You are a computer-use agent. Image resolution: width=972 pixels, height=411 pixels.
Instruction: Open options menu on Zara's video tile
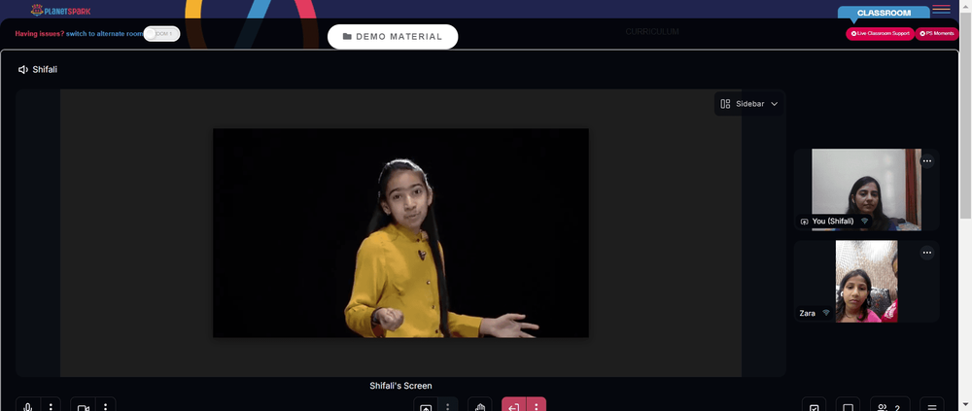[x=926, y=253]
